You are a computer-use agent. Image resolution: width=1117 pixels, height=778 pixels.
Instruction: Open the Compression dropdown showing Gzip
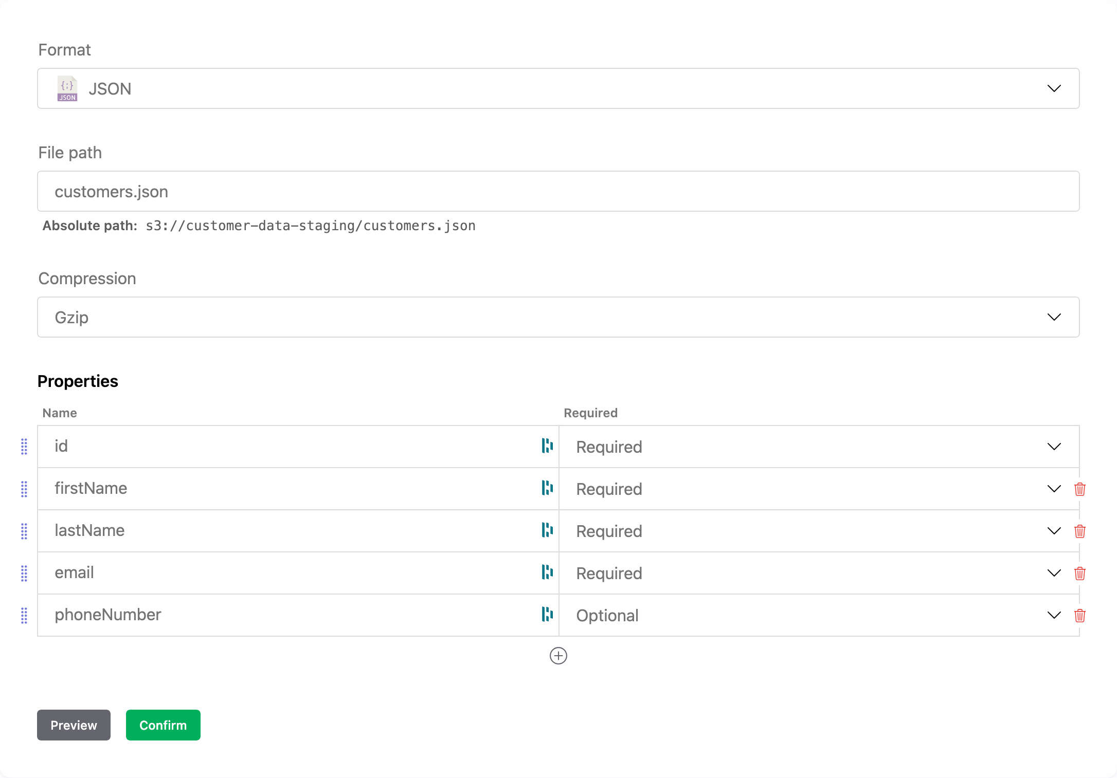1054,317
